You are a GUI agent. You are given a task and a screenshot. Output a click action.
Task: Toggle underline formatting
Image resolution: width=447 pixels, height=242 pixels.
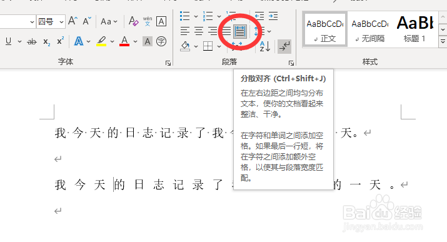(x=8, y=41)
